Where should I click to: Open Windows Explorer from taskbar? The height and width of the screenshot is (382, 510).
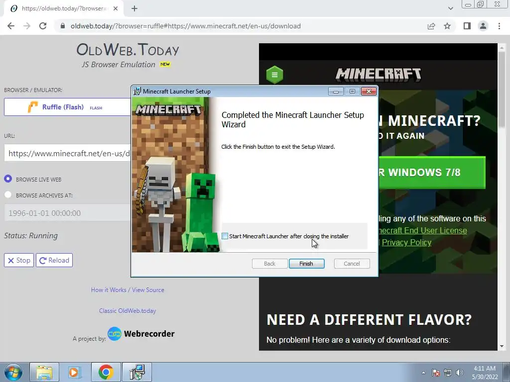point(44,372)
